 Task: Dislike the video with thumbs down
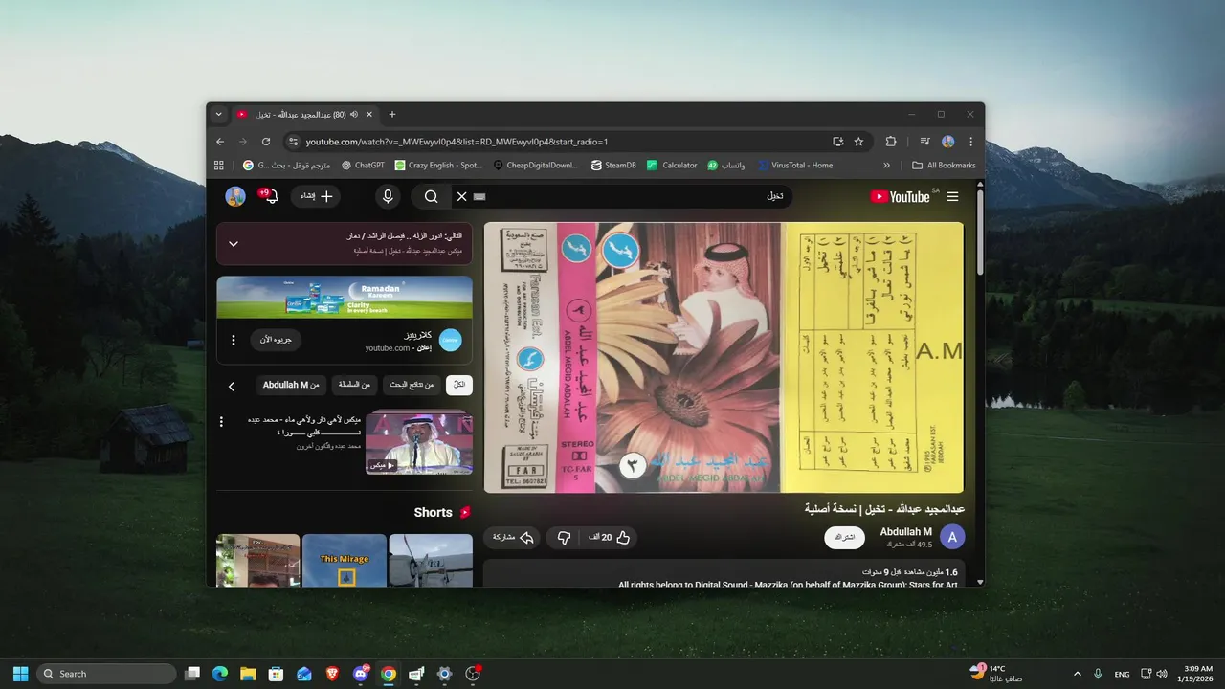[x=564, y=537]
